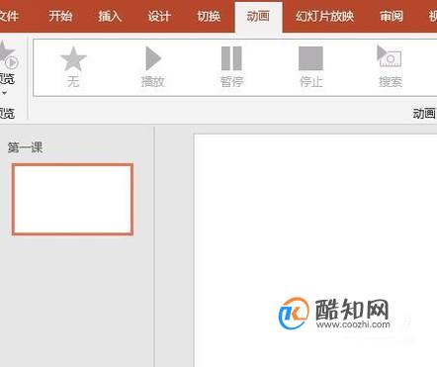
Task: Open the 插入 ribbon tab
Action: point(110,16)
